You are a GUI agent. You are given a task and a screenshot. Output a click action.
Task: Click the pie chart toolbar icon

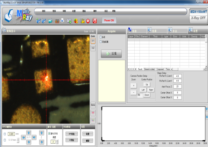76,21
